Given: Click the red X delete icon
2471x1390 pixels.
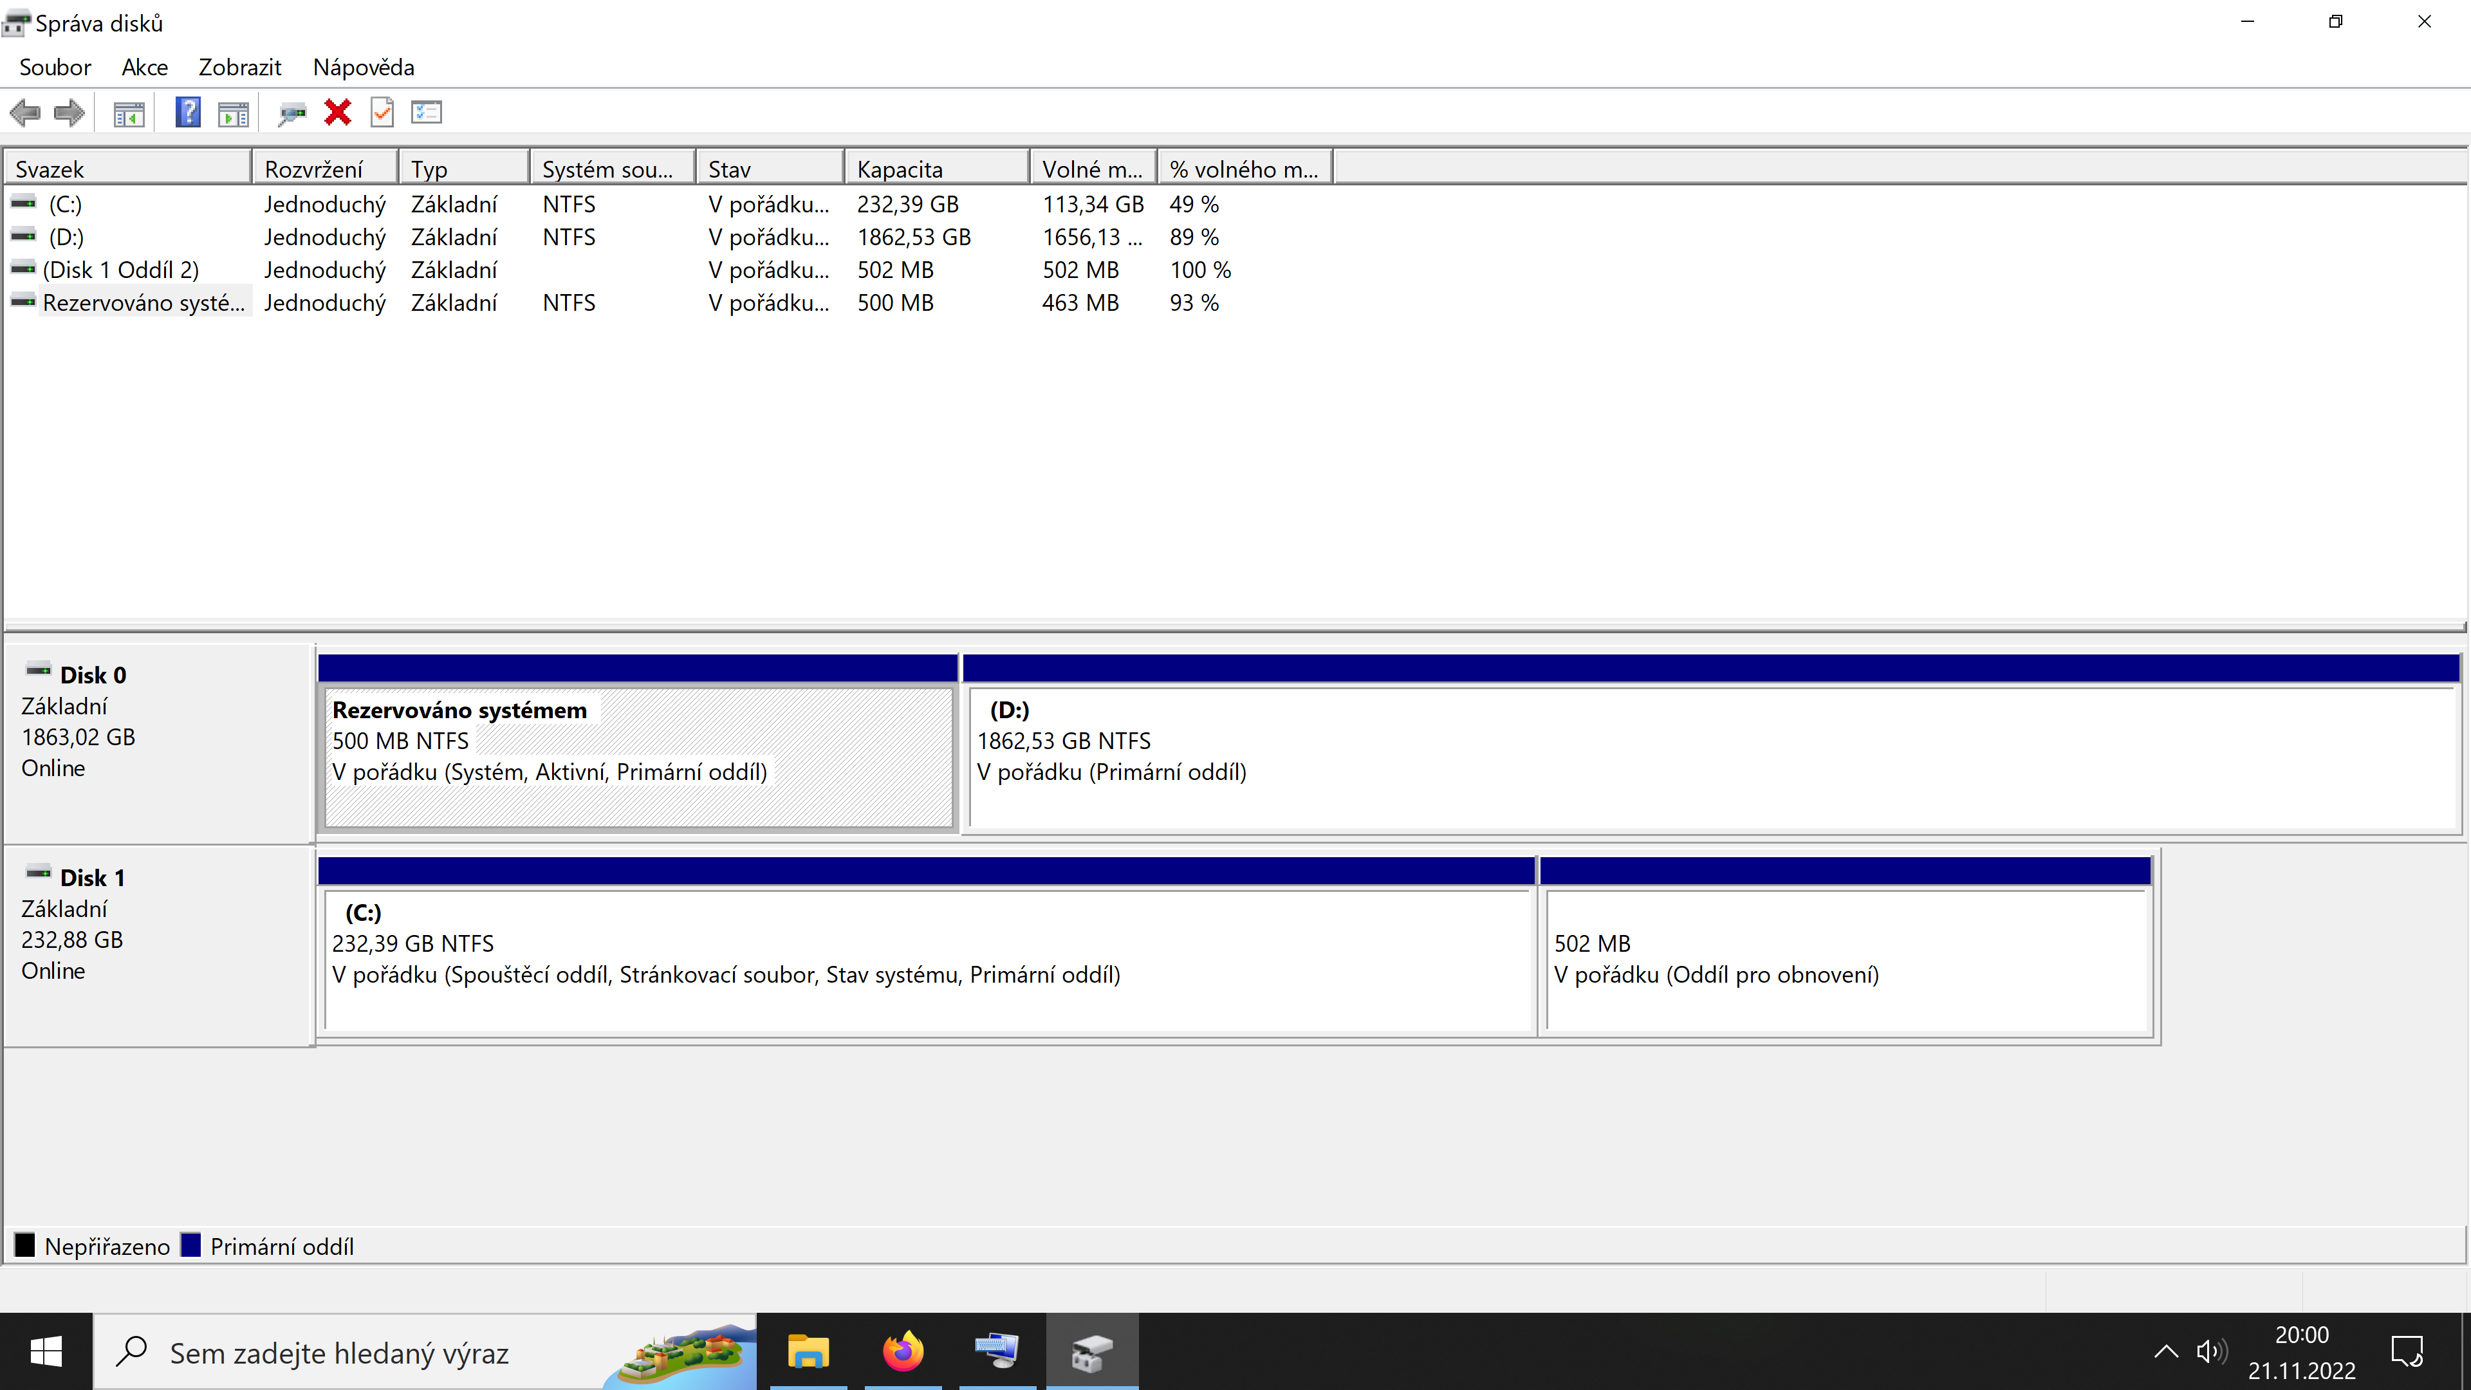Looking at the screenshot, I should [x=337, y=113].
